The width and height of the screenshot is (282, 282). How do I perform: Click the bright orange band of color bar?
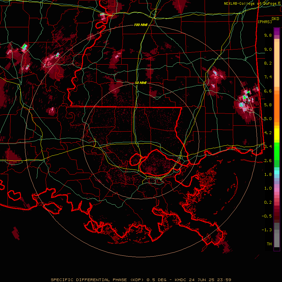pos(277,108)
